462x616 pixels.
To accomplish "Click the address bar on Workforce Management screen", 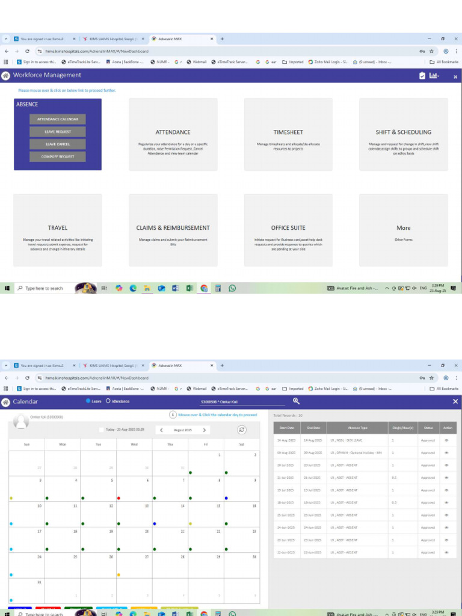I will pyautogui.click(x=228, y=51).
